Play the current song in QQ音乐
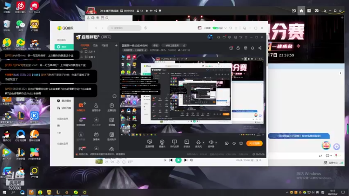 click(178, 160)
